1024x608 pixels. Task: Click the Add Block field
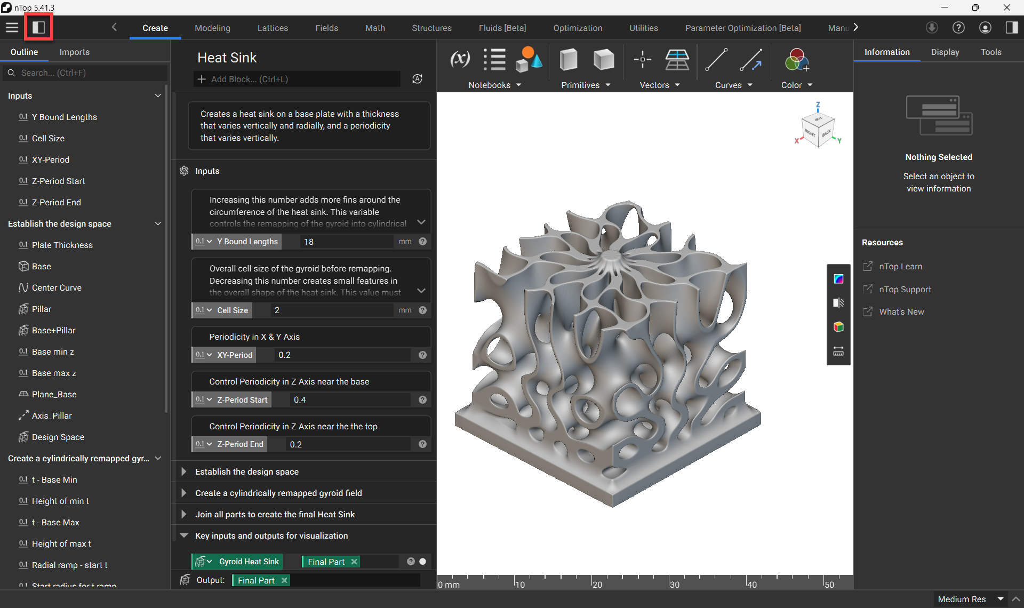tap(298, 79)
